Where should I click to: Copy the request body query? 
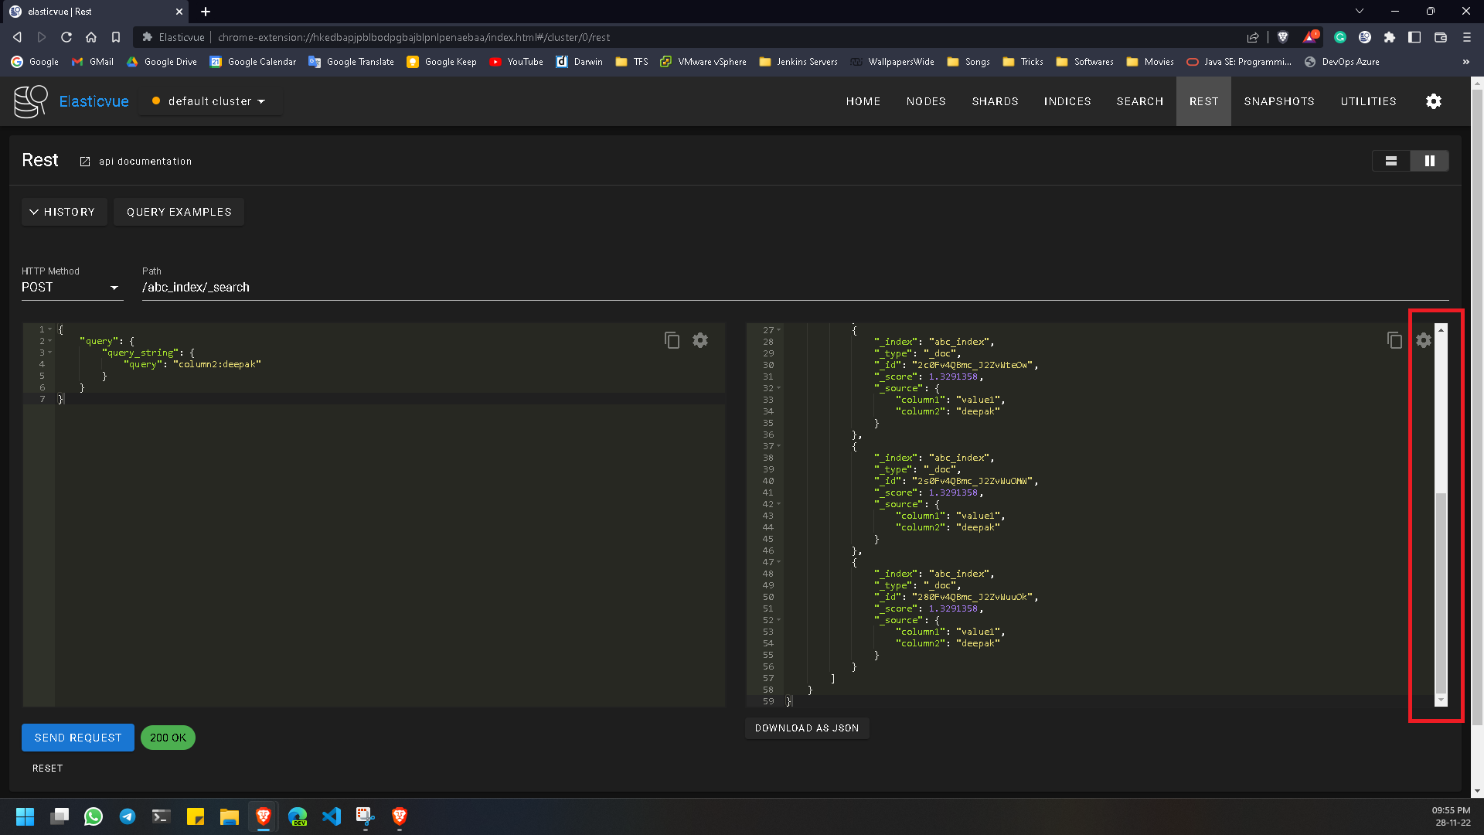click(672, 339)
